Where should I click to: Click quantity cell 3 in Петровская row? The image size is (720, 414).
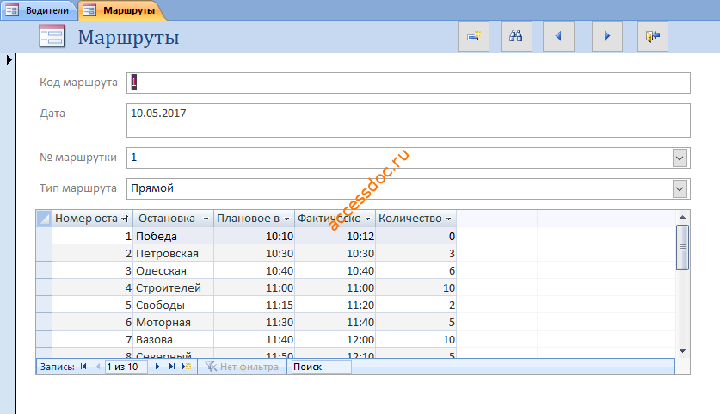pos(416,254)
